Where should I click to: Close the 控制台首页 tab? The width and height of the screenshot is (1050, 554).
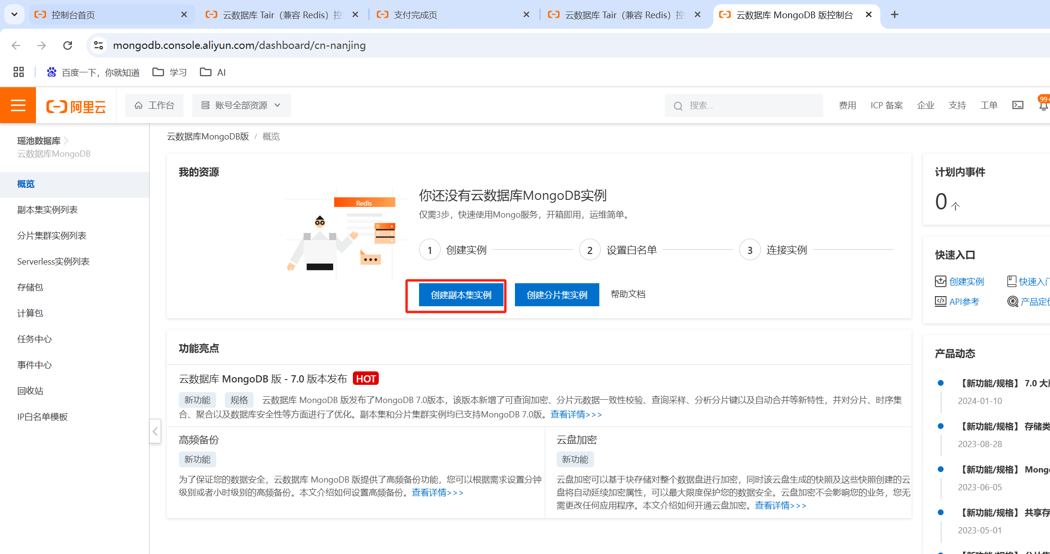pyautogui.click(x=184, y=15)
